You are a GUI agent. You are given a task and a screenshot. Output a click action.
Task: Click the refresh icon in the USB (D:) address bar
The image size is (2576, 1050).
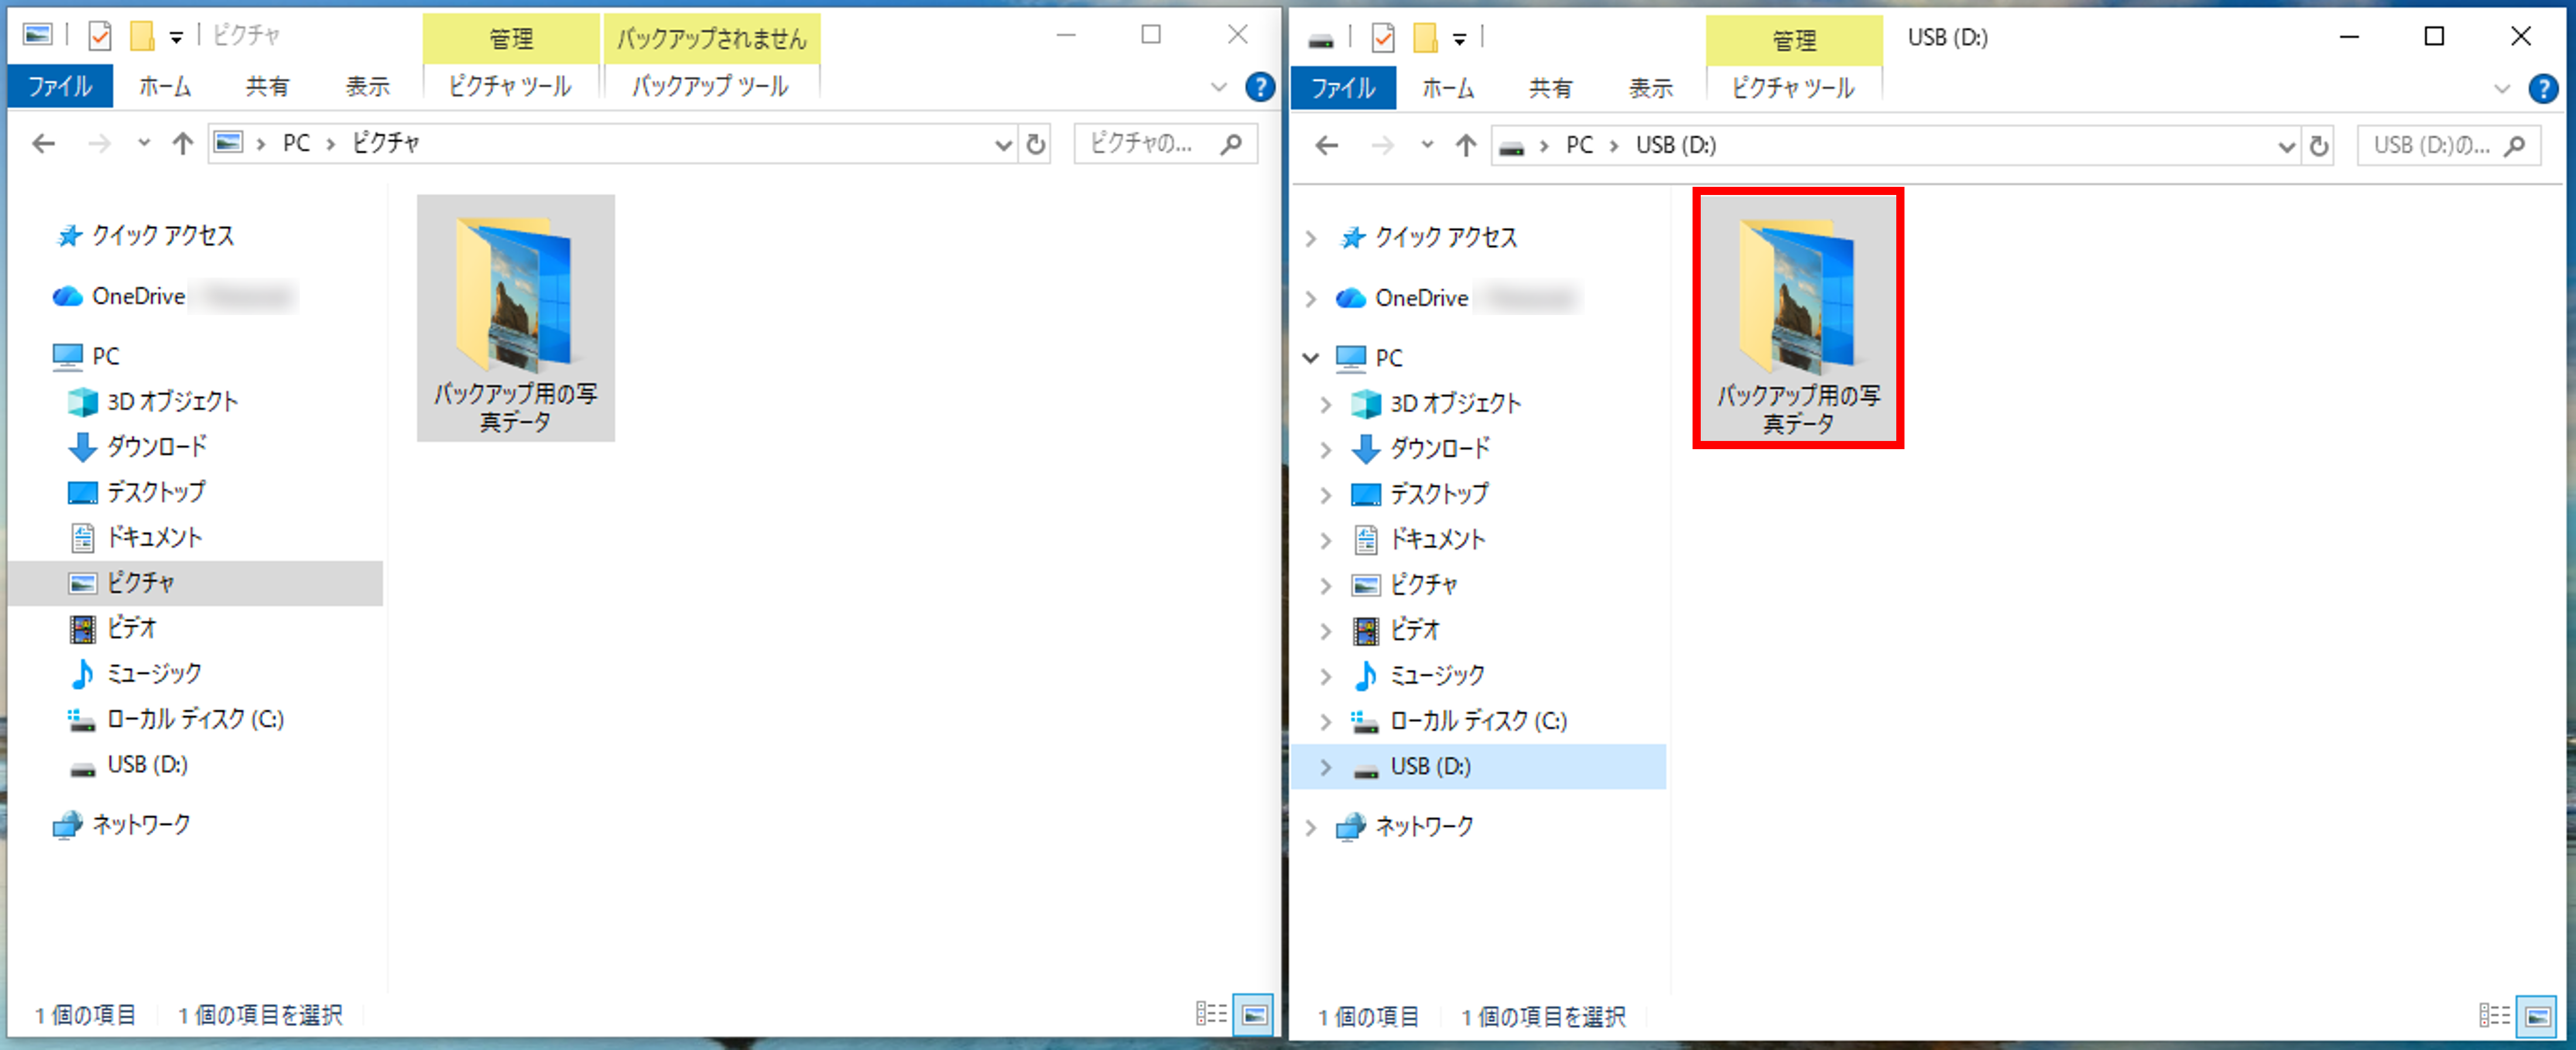click(x=2318, y=146)
